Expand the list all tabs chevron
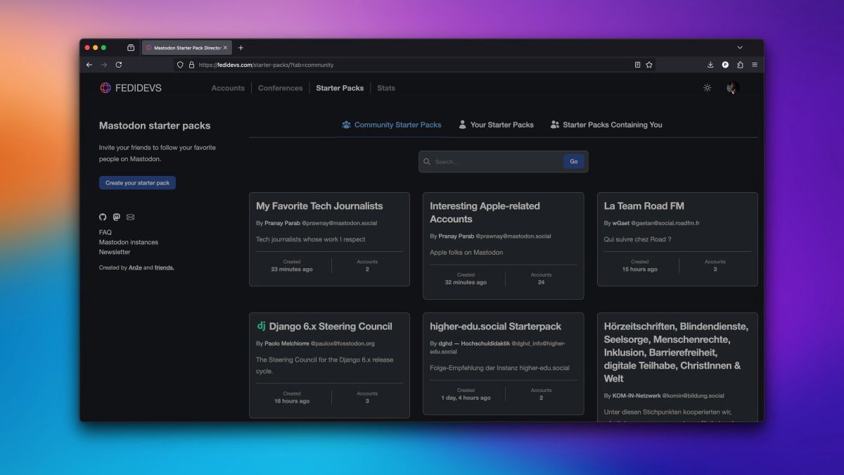Viewport: 844px width, 475px height. tap(740, 48)
